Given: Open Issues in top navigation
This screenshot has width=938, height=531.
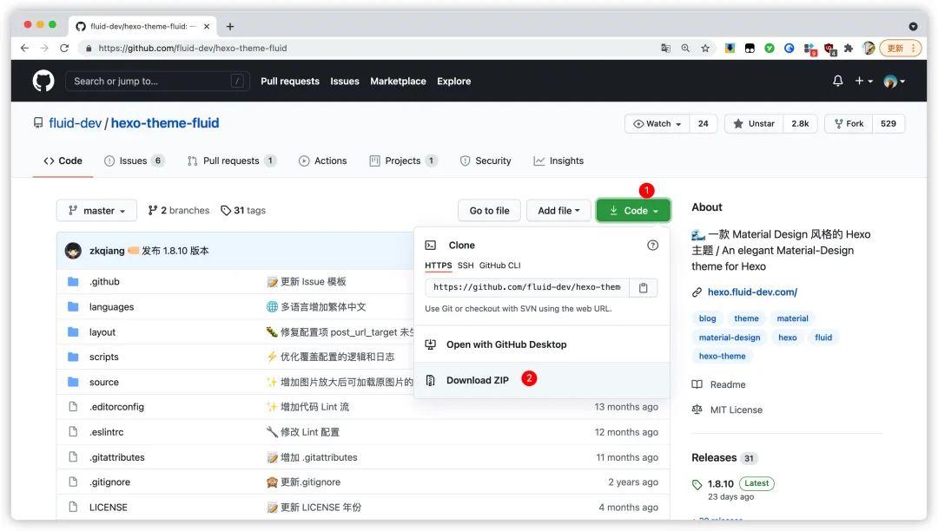Looking at the screenshot, I should (x=345, y=82).
